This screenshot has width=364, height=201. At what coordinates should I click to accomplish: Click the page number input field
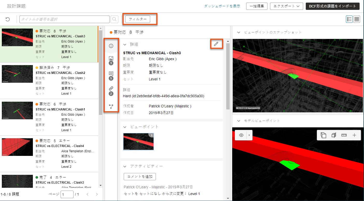click(67, 194)
